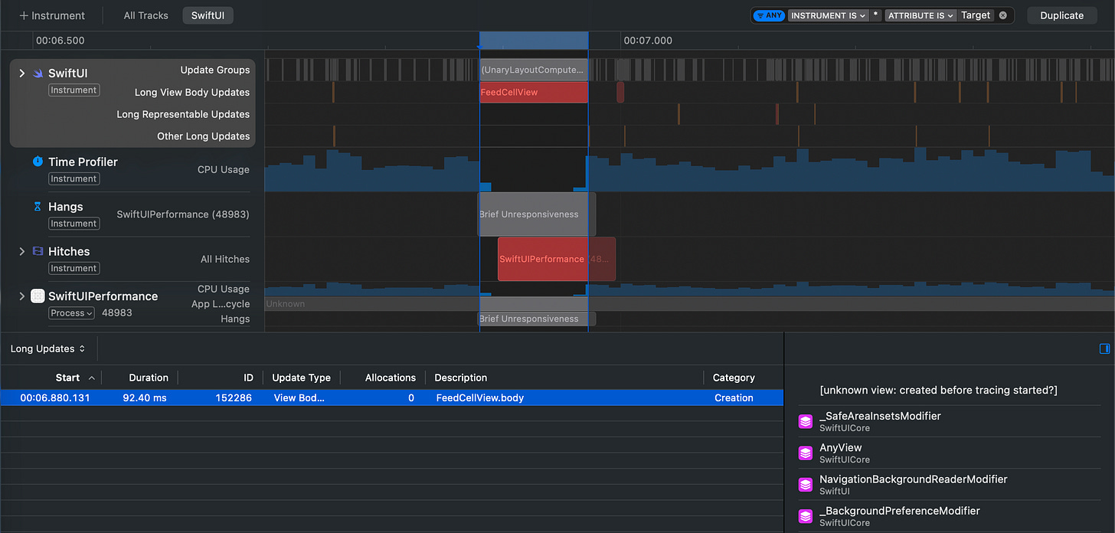This screenshot has height=533, width=1115.
Task: Click the Instrument badge under Hangs
Action: pyautogui.click(x=74, y=224)
